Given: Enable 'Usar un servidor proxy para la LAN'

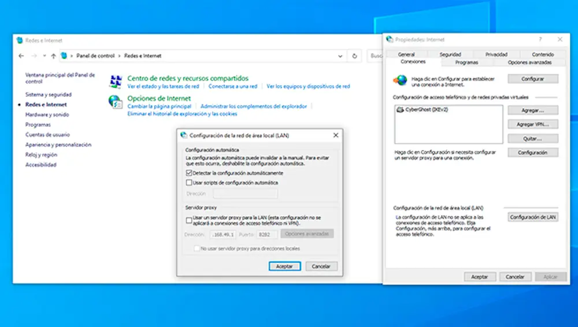Looking at the screenshot, I should (x=189, y=220).
